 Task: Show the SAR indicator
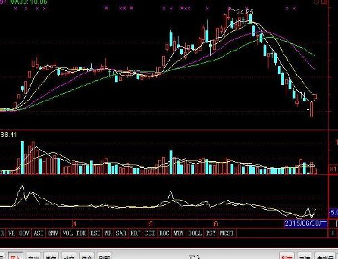[x=121, y=233]
